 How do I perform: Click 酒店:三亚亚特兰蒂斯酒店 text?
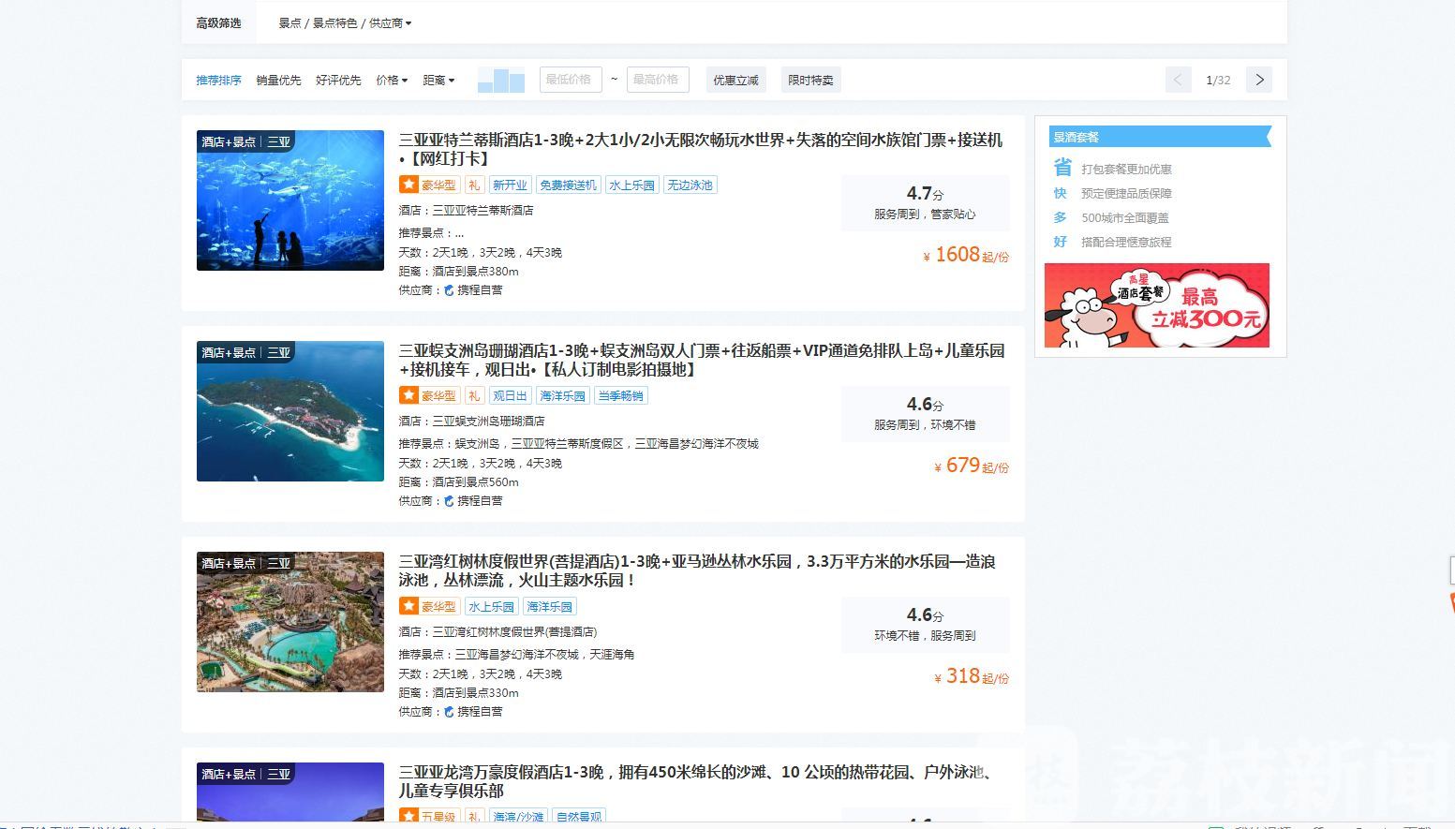[466, 211]
